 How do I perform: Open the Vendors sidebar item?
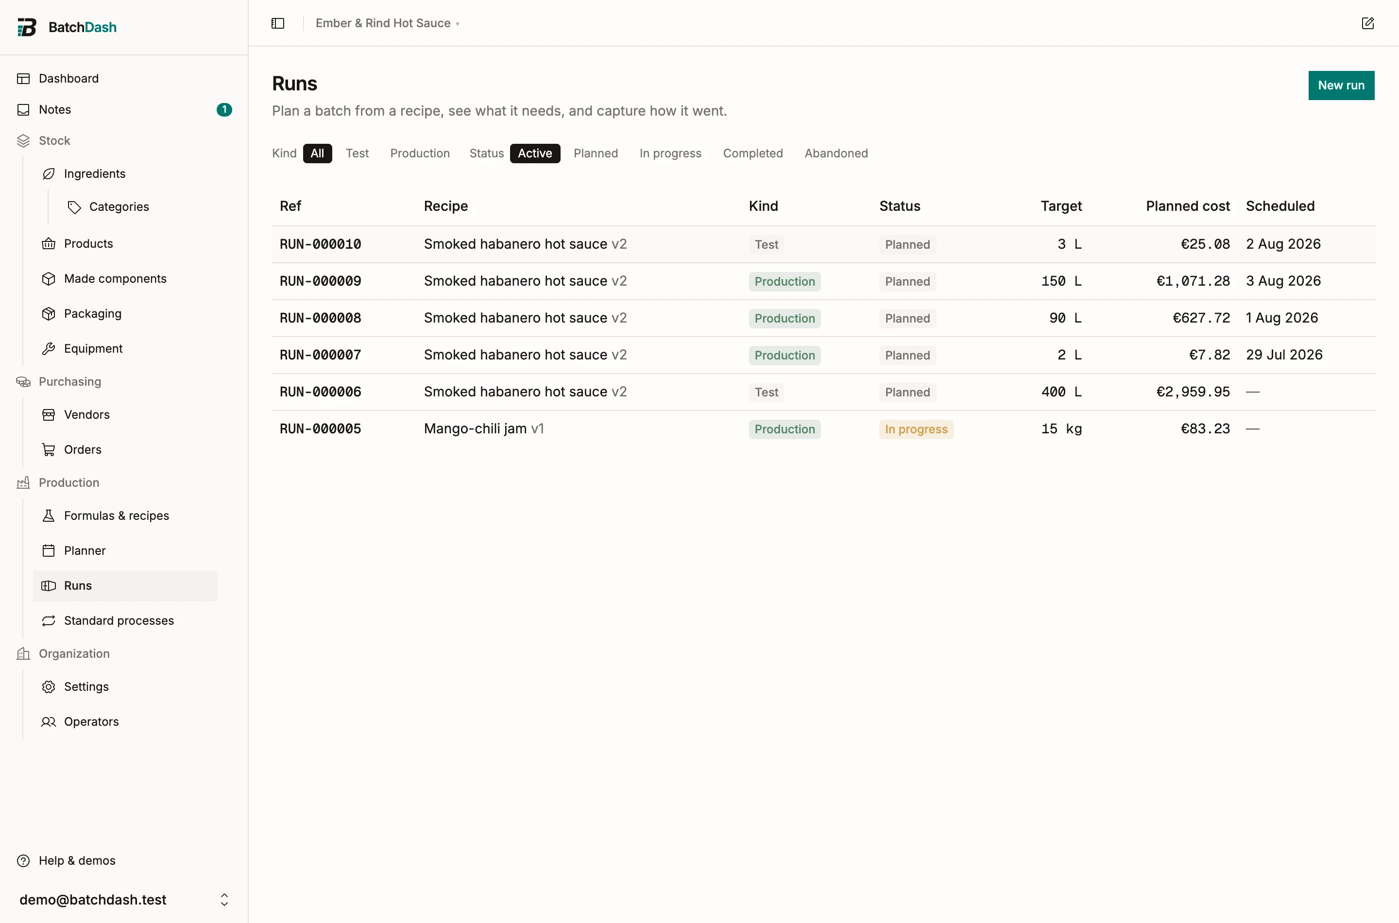pyautogui.click(x=125, y=414)
